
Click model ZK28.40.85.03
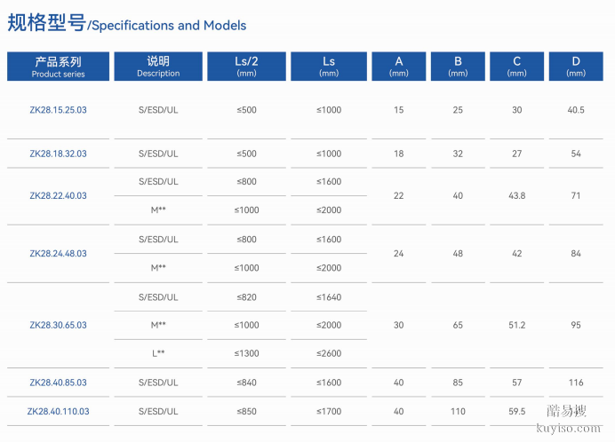click(59, 383)
